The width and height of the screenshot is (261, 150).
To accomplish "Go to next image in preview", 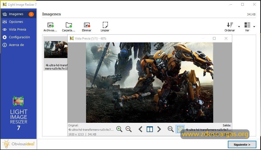I will click(159, 129).
